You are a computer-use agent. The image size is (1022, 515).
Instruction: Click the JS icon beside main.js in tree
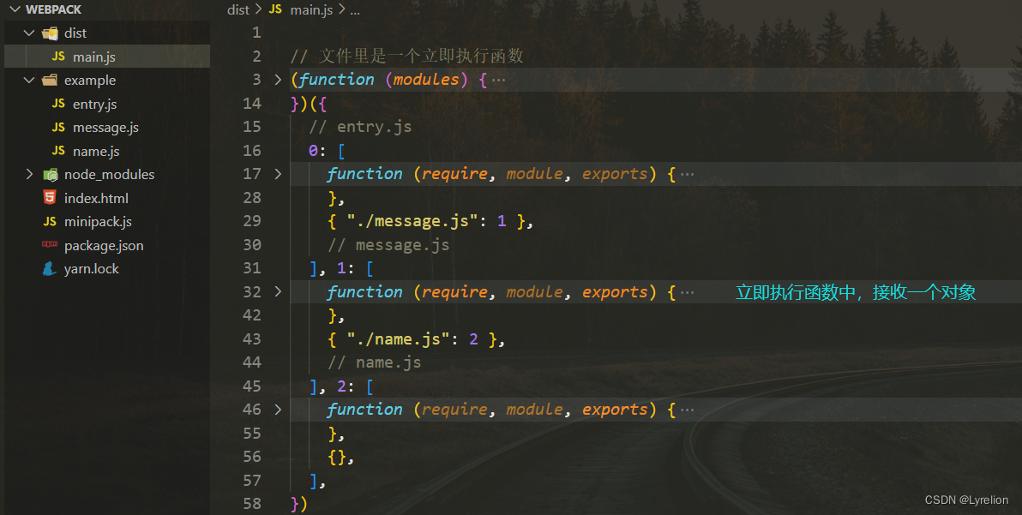[x=58, y=57]
